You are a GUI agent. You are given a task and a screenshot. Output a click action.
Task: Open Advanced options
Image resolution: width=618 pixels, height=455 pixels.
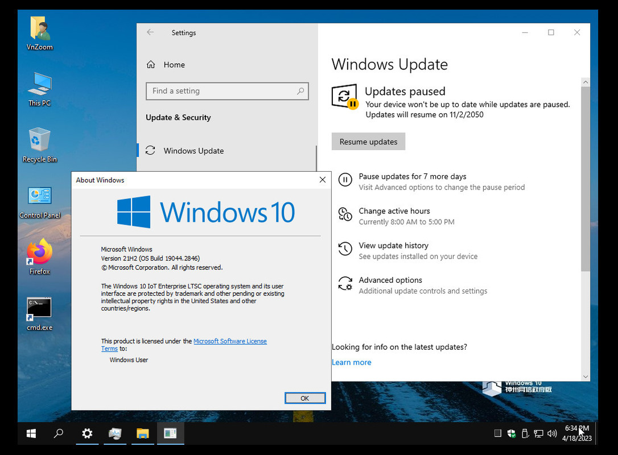pyautogui.click(x=413, y=286)
